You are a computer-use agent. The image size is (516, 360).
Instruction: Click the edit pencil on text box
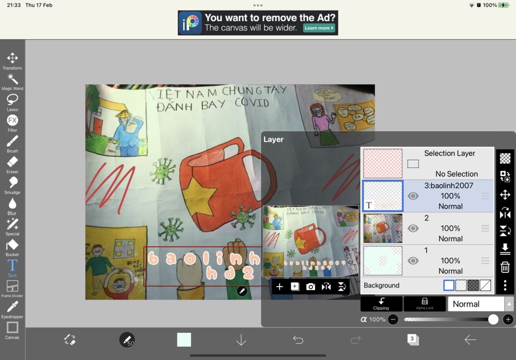(242, 291)
